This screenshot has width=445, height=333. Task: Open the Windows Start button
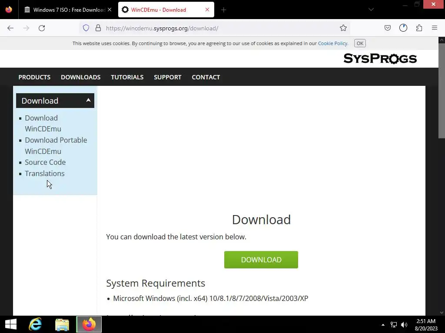[x=11, y=324]
